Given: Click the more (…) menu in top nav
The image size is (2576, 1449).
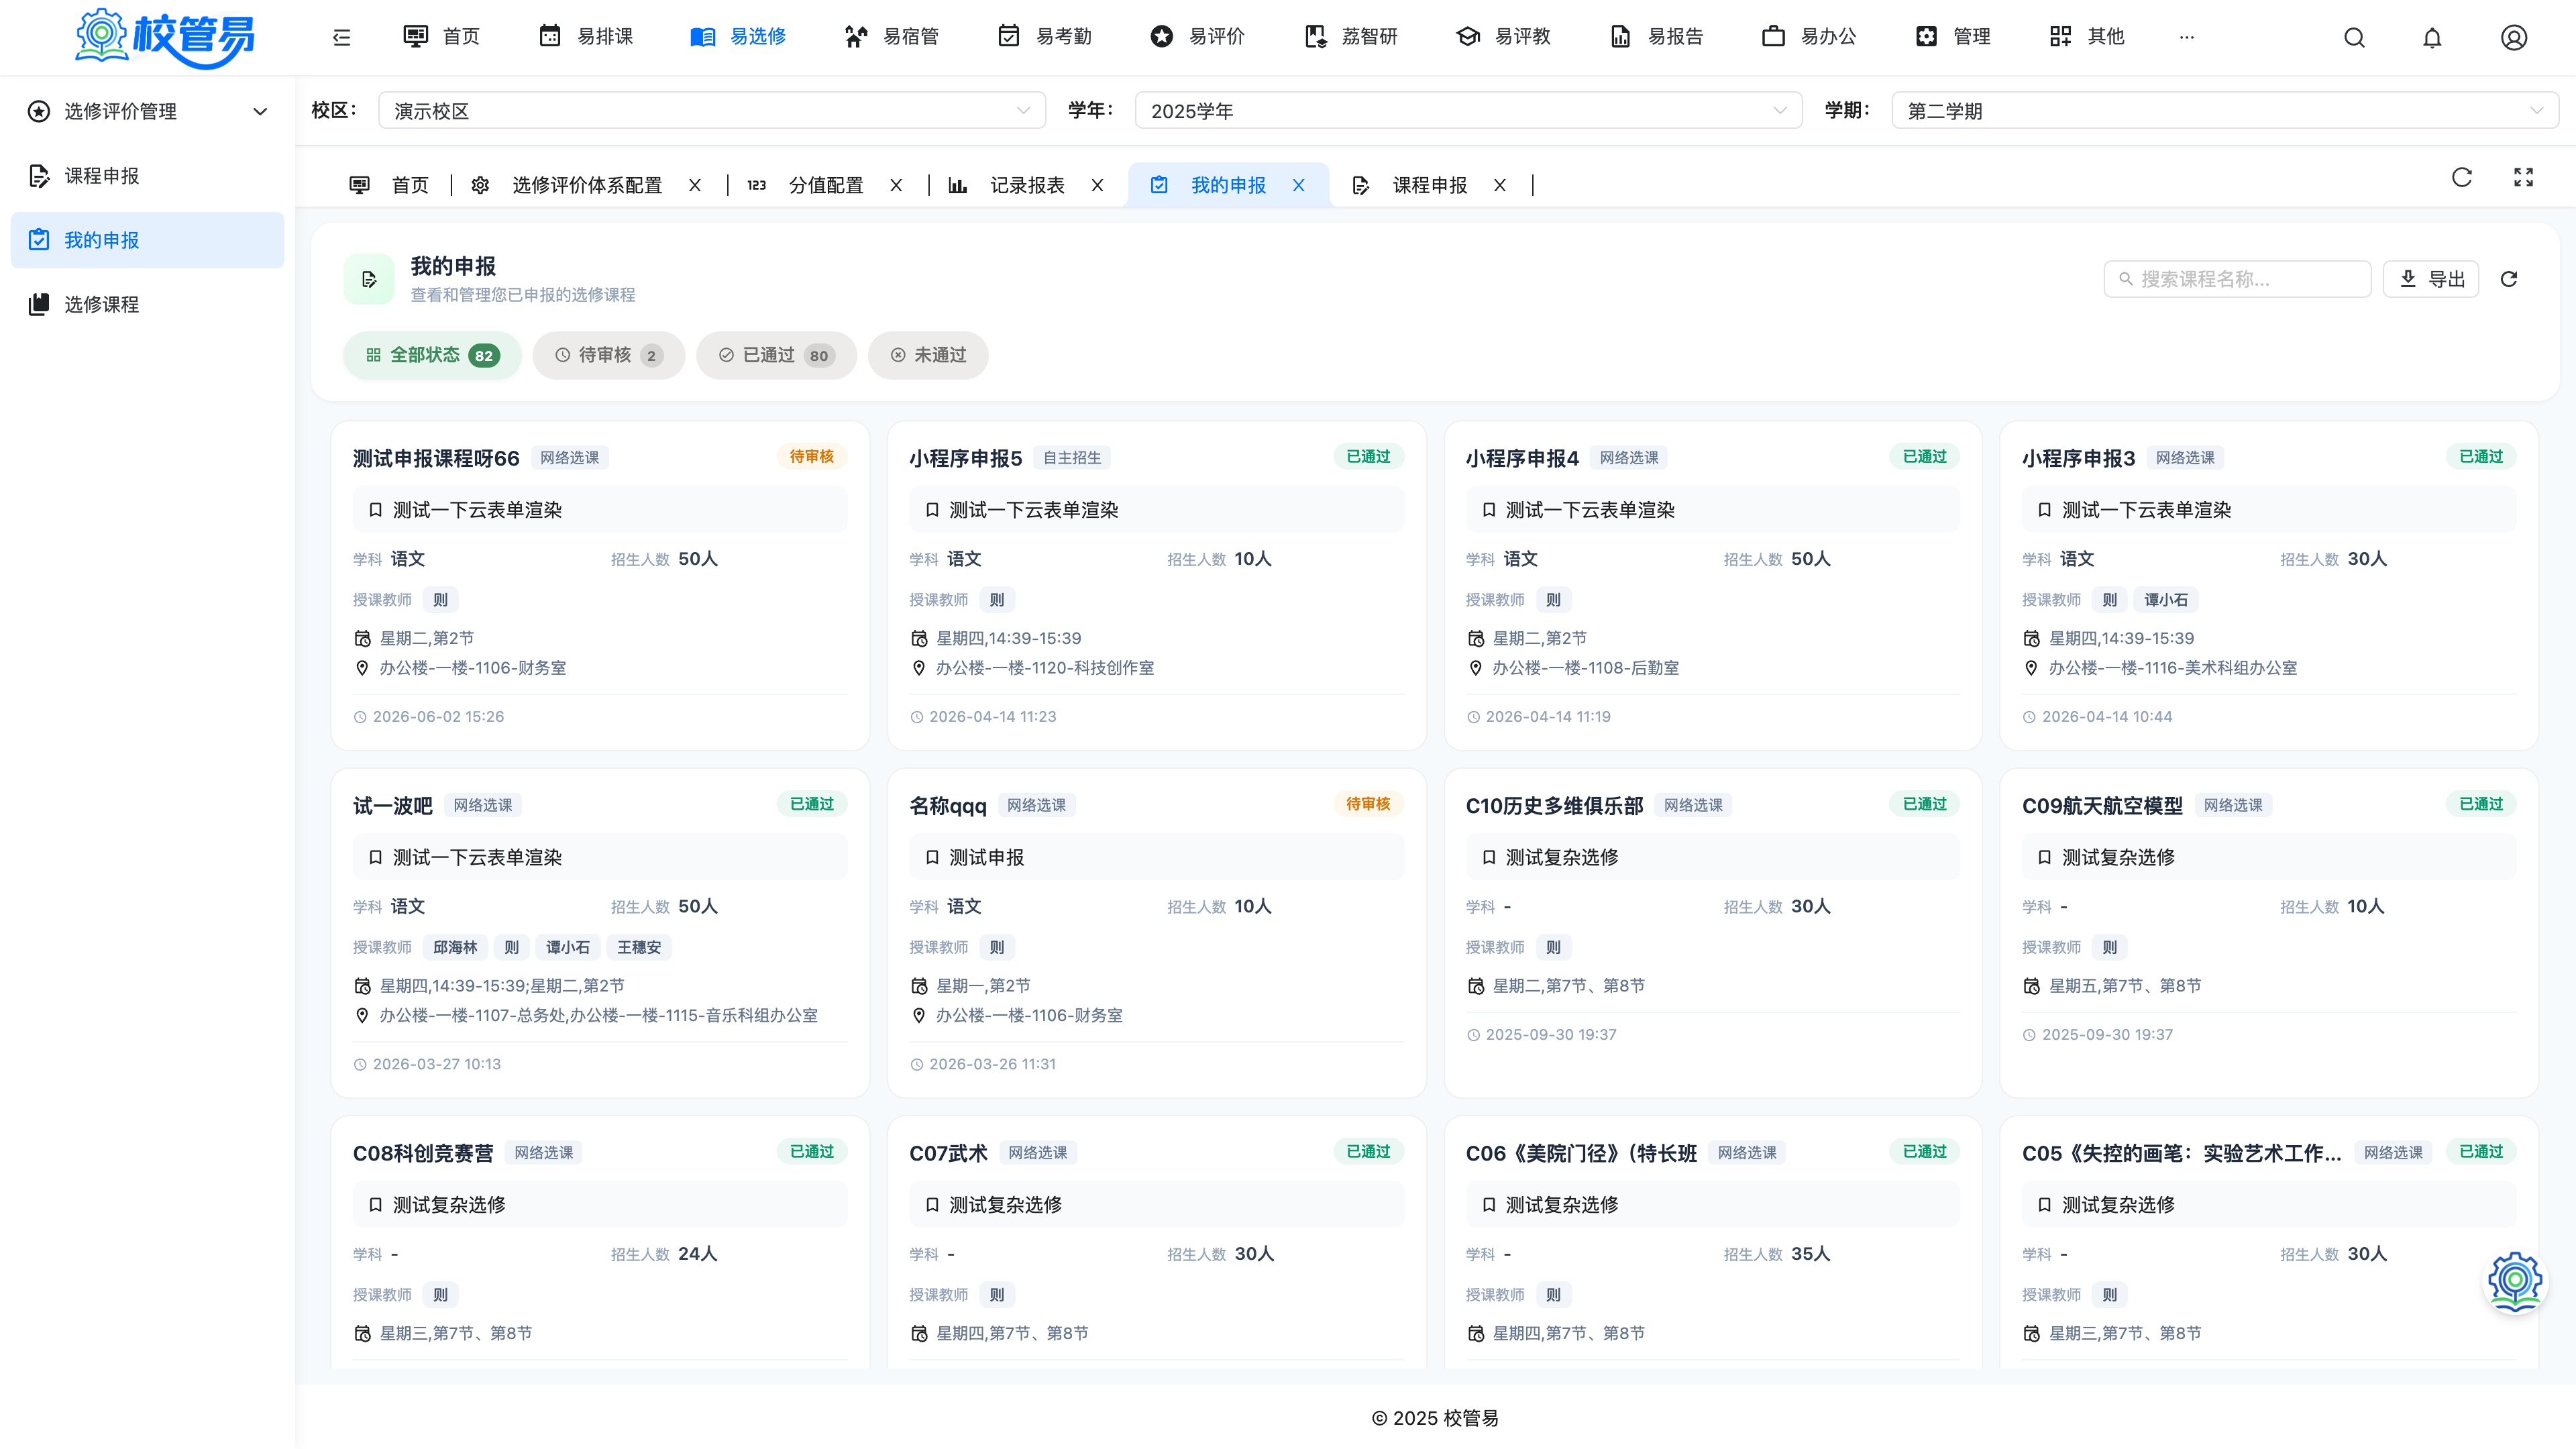Looking at the screenshot, I should click(x=2186, y=37).
